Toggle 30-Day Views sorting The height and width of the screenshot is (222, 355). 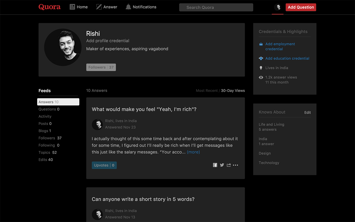point(233,90)
